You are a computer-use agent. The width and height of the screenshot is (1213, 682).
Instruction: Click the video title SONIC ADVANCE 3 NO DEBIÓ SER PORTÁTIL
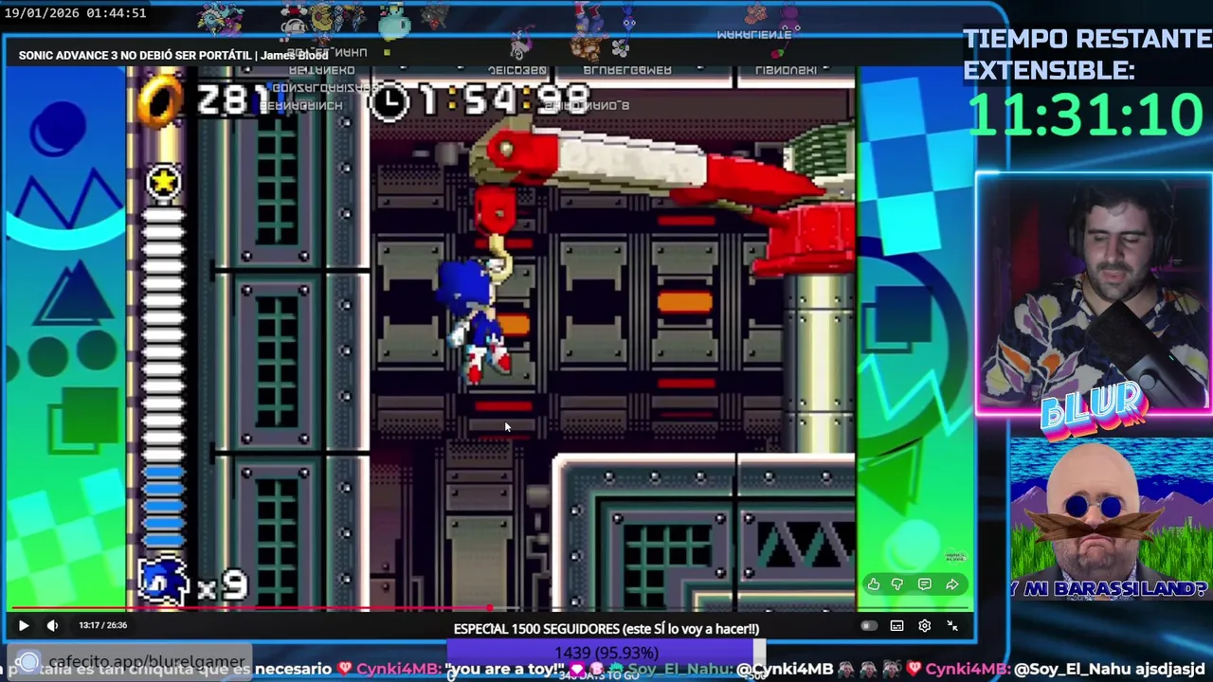pos(173,55)
